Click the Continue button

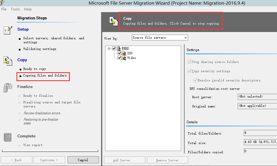49,160
